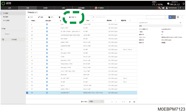The width and height of the screenshot is (186, 112).
Task: Click the settings gear icon in header
Action: (x=163, y=8)
